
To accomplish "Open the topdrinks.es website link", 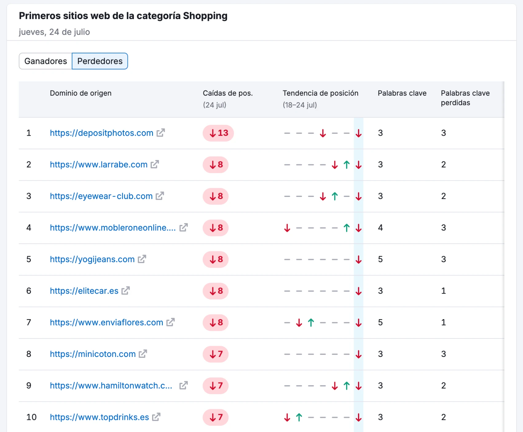I will pyautogui.click(x=99, y=417).
